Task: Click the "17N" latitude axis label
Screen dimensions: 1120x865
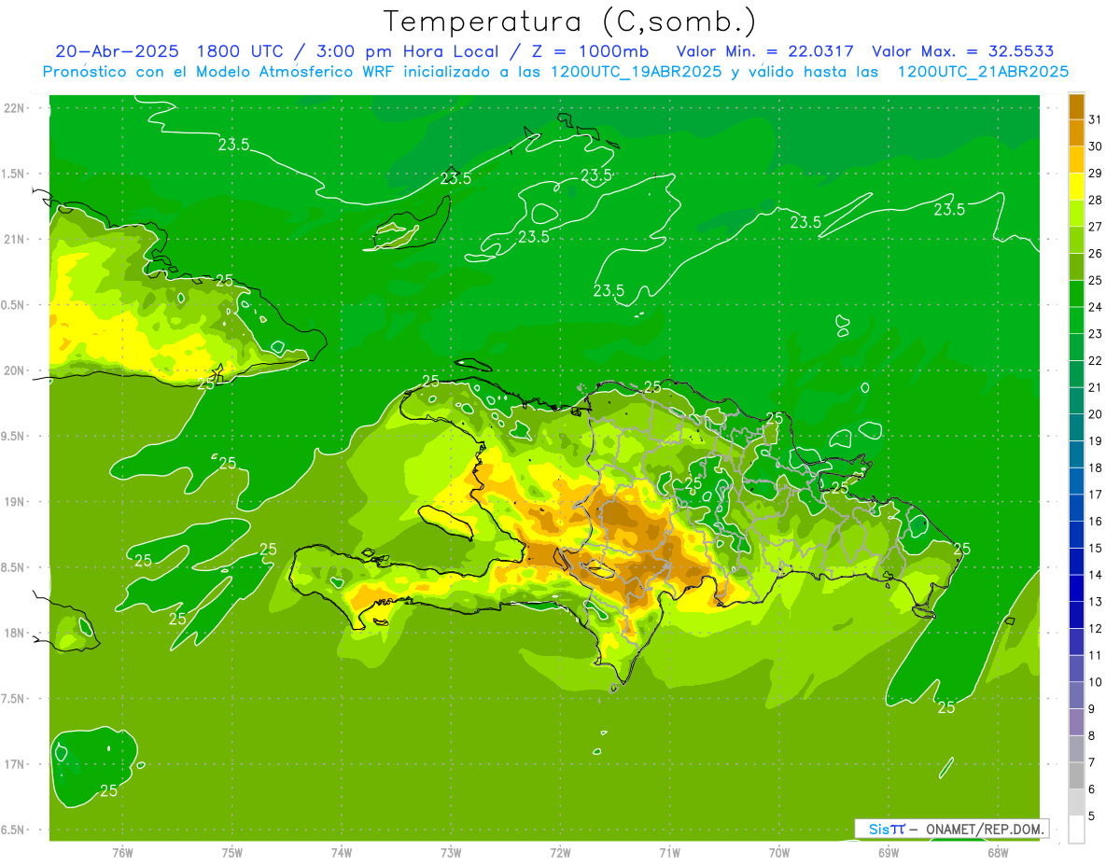Action: (x=14, y=764)
